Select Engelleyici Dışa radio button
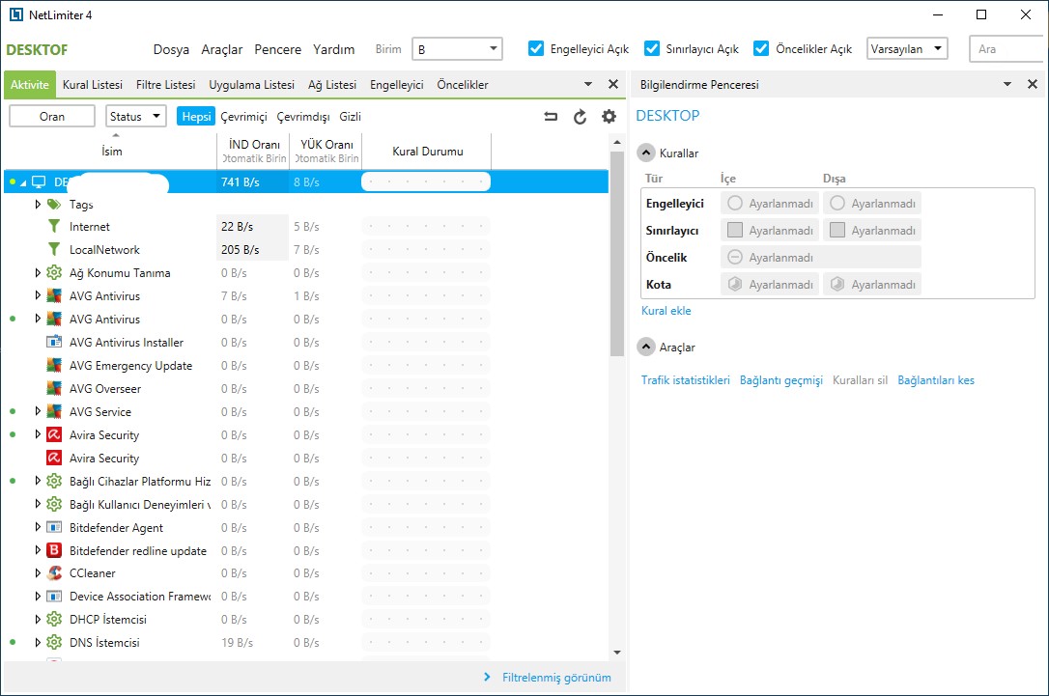Screen dimensions: 1049x696 tap(836, 204)
